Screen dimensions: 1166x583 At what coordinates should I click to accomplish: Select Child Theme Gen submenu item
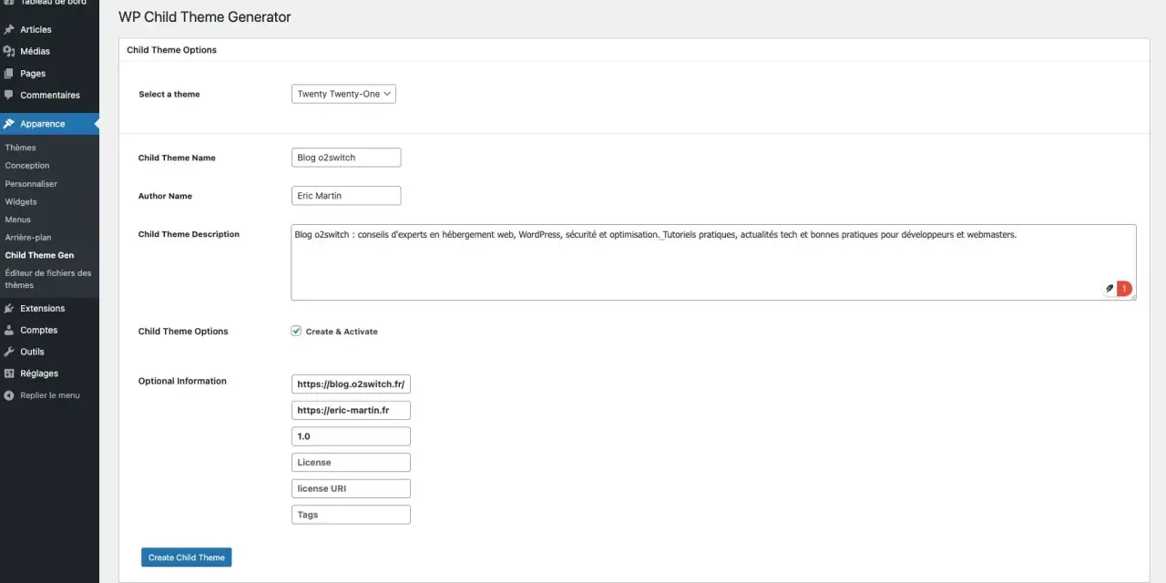39,255
